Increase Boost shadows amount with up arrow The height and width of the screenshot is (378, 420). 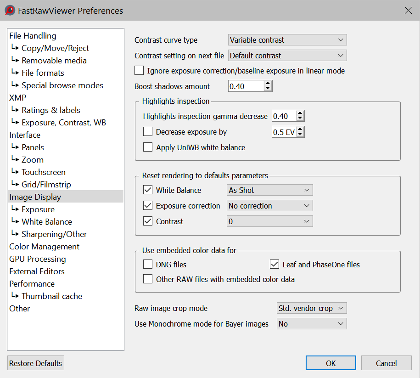click(268, 84)
